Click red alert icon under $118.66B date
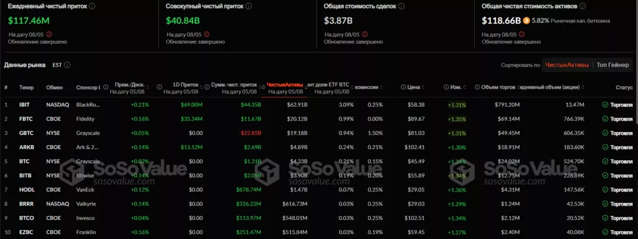Image resolution: width=638 pixels, height=239 pixels. click(x=523, y=34)
